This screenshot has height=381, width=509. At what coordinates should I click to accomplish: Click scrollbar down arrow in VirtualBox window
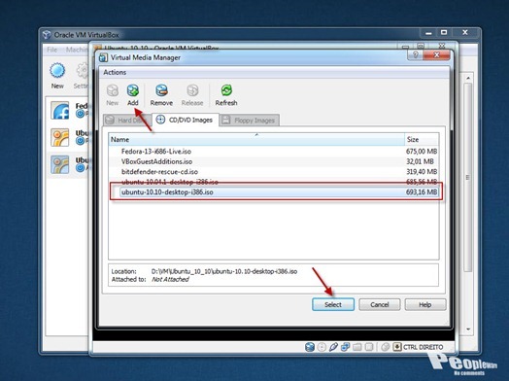tap(468, 329)
